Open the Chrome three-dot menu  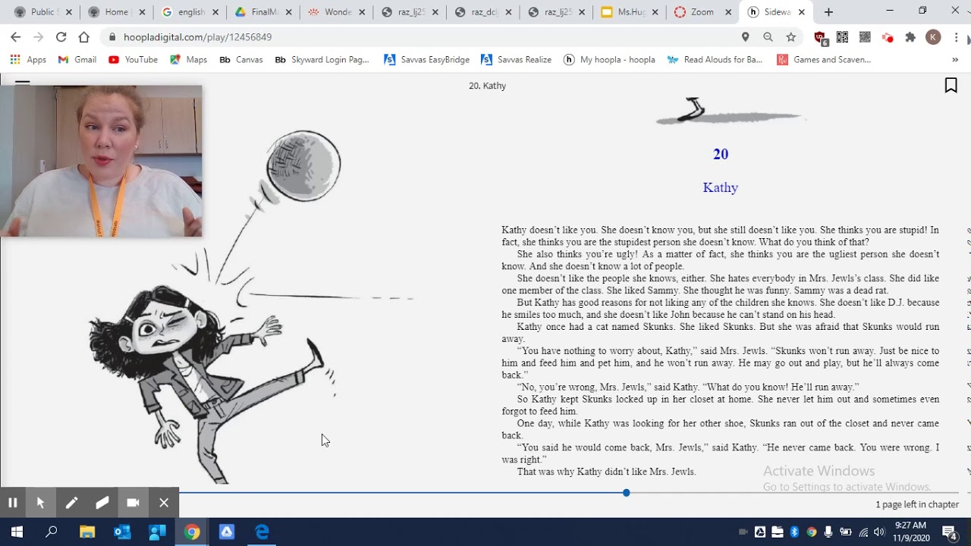coord(956,37)
